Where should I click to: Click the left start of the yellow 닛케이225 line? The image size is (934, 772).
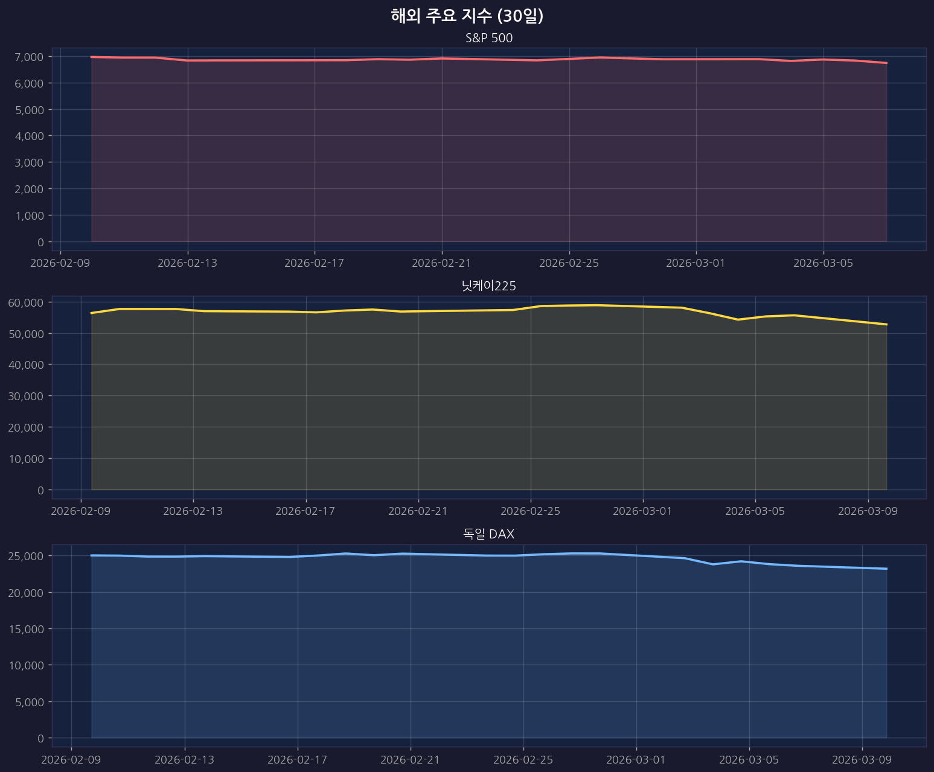coord(92,313)
